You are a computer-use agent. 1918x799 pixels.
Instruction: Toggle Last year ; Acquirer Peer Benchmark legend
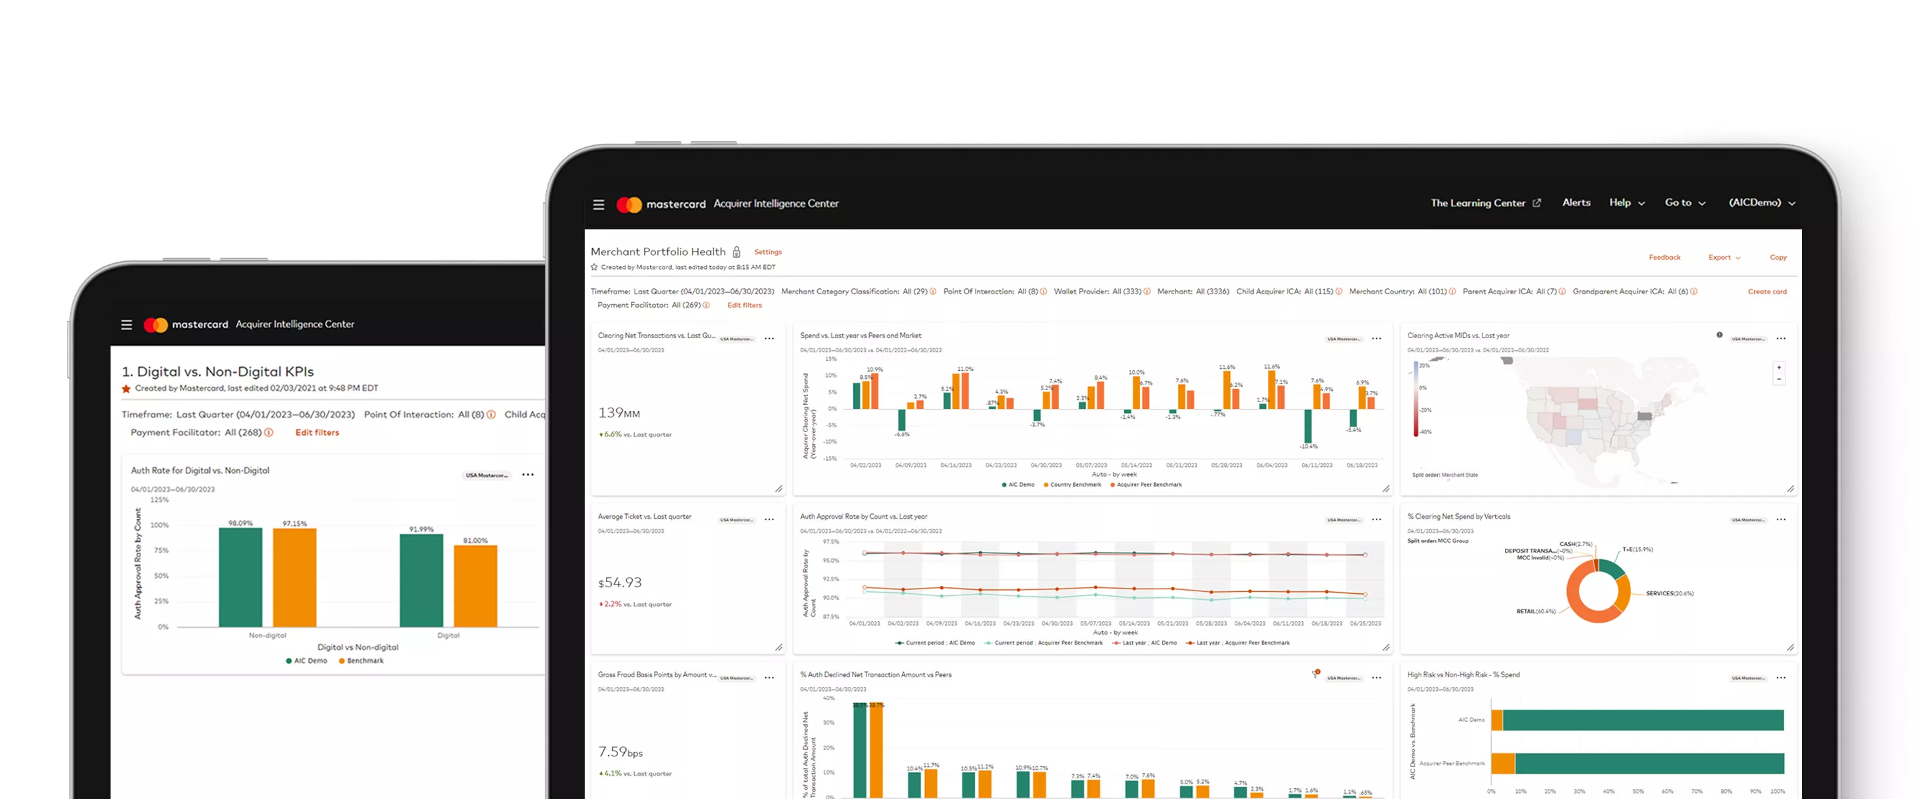(1237, 643)
